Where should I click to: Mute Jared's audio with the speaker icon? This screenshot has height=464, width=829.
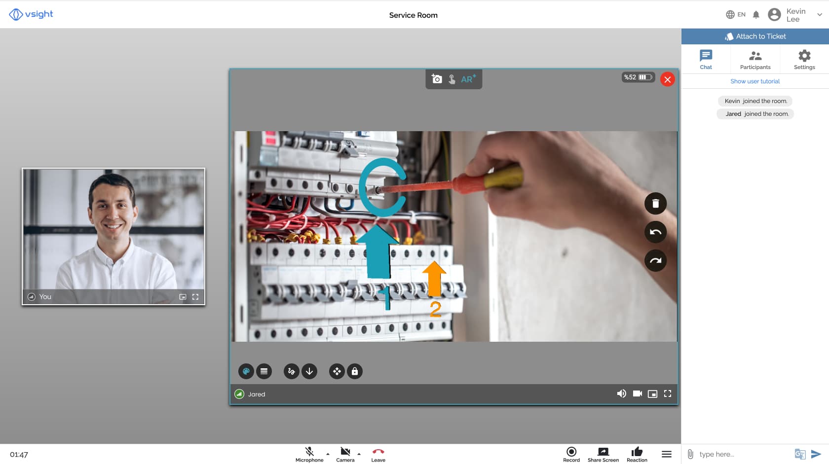[622, 393]
